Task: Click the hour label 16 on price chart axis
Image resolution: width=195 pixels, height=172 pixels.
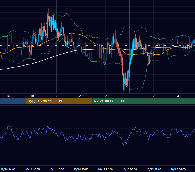Action: [32, 96]
